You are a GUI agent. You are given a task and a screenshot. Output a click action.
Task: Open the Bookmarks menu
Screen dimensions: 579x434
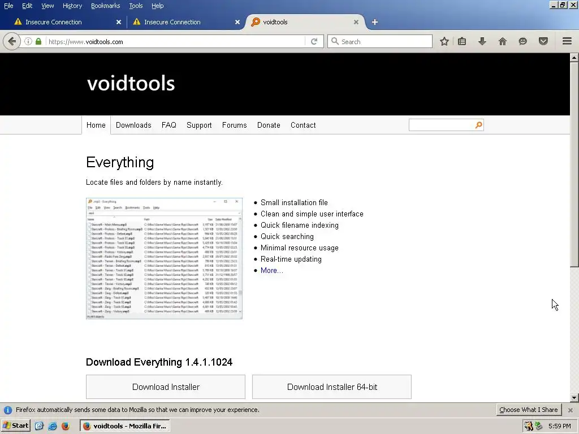105,6
